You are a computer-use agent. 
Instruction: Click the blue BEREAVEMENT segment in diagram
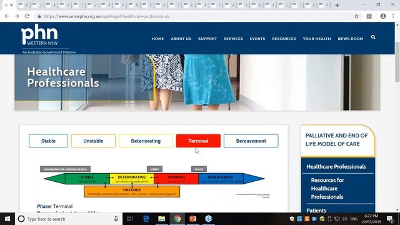click(x=221, y=179)
